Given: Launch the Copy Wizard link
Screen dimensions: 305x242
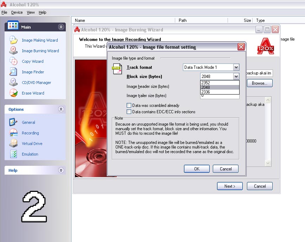Looking at the screenshot, I should (33, 61).
